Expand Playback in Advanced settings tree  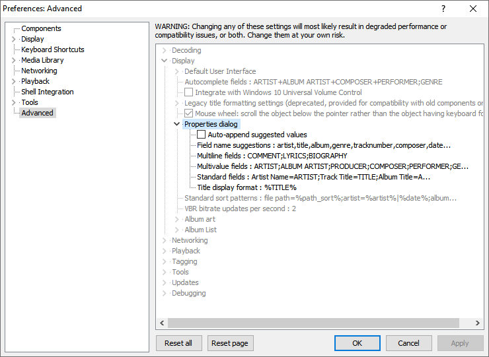point(164,251)
